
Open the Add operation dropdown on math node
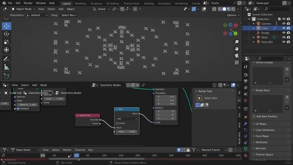[x=127, y=119]
